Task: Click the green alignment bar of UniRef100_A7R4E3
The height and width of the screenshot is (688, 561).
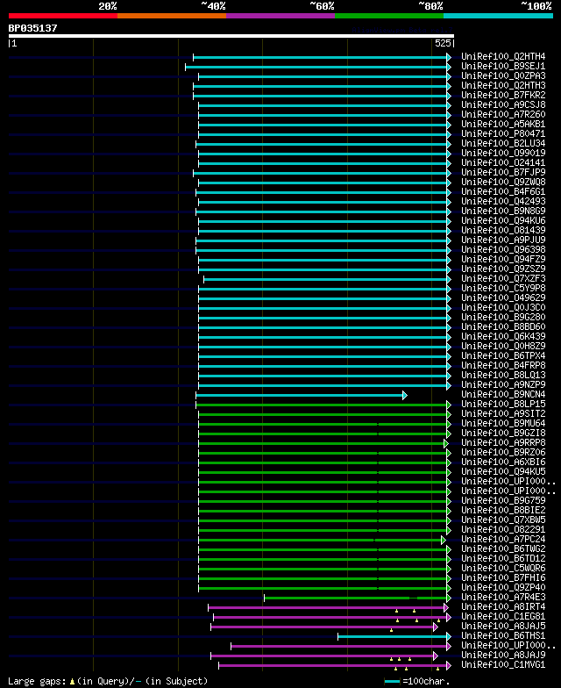Action: point(356,598)
